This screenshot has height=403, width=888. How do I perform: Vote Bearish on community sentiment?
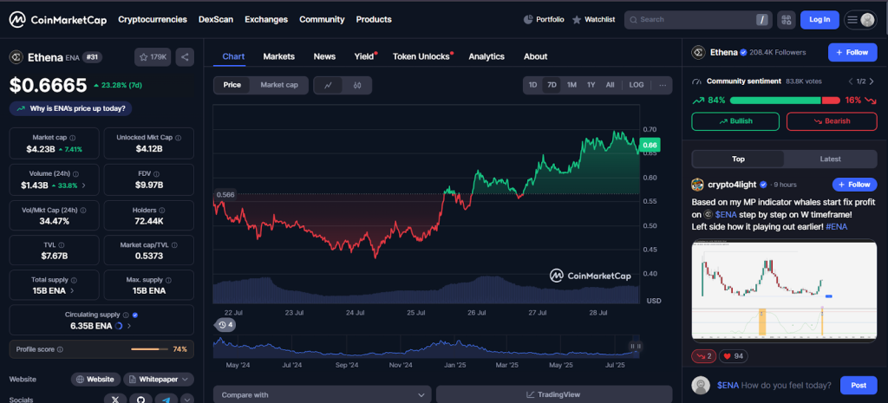[832, 121]
